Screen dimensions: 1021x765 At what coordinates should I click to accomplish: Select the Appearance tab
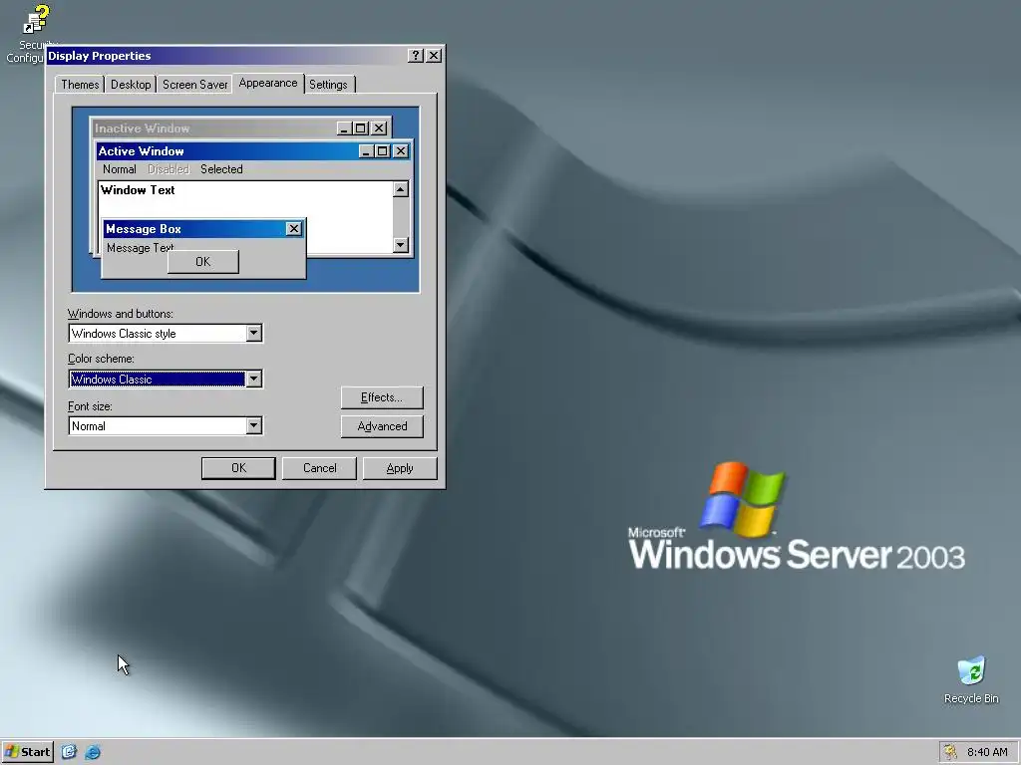coord(267,84)
